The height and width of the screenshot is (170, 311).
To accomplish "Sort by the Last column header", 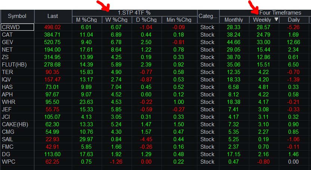I will click(53, 16).
